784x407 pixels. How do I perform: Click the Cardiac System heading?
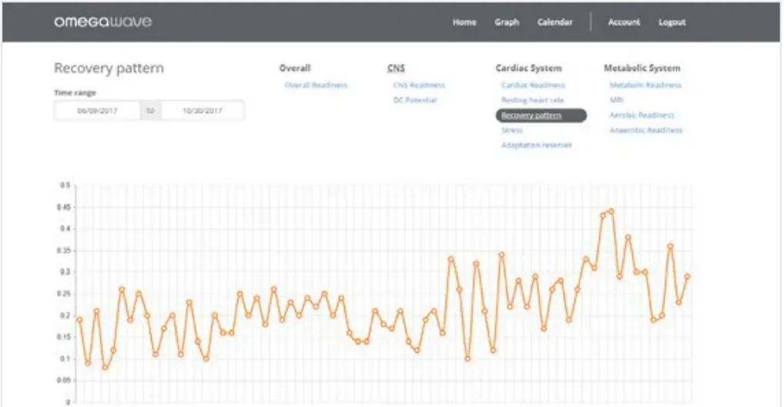[x=528, y=68]
